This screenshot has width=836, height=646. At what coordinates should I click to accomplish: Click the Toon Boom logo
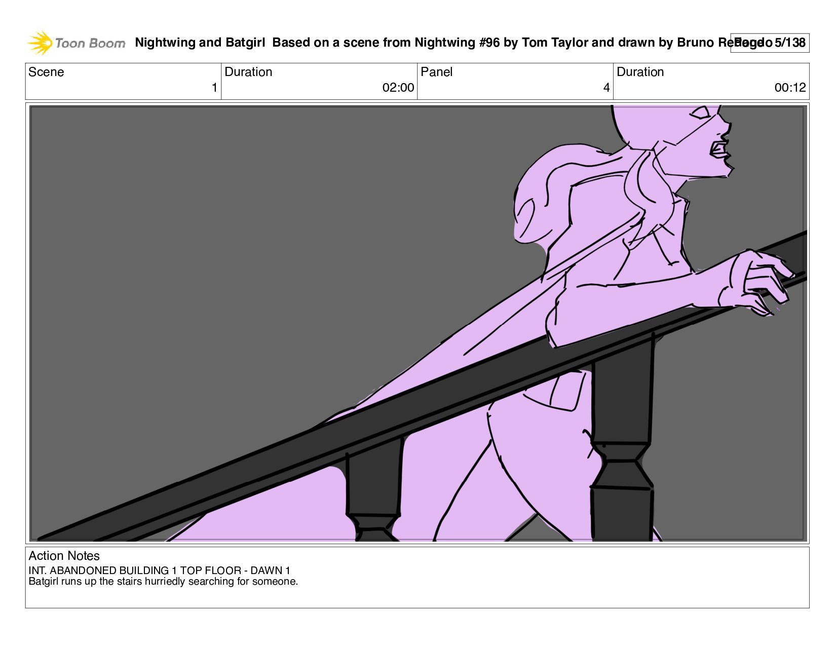click(76, 43)
